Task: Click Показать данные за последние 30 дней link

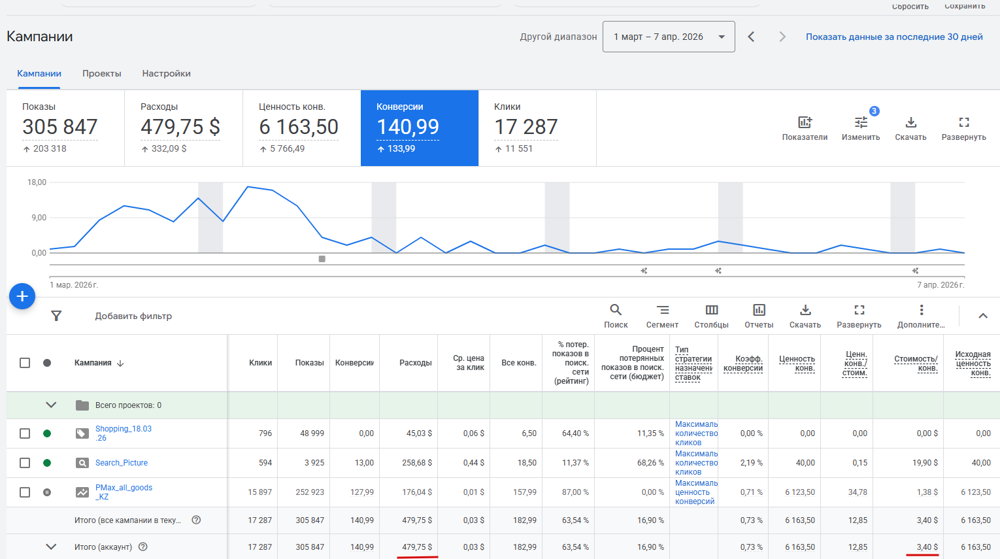Action: [894, 37]
